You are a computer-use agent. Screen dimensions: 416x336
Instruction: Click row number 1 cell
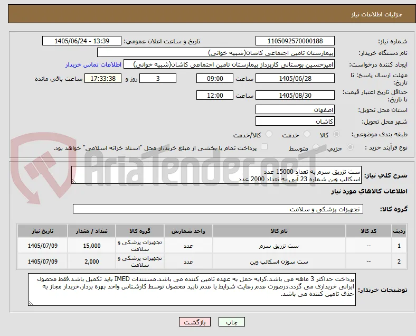[399, 246]
